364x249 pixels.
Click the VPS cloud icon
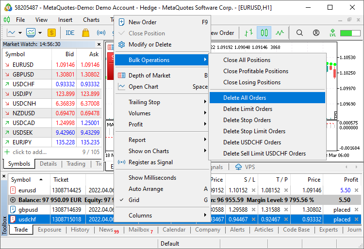238,167
